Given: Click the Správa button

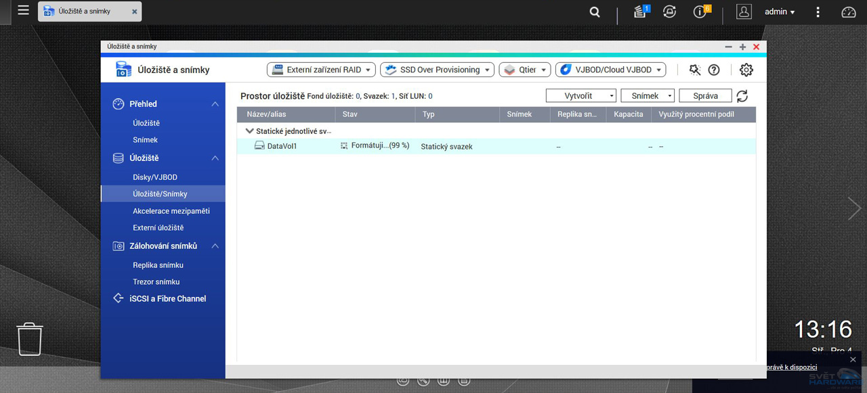Looking at the screenshot, I should coord(704,95).
